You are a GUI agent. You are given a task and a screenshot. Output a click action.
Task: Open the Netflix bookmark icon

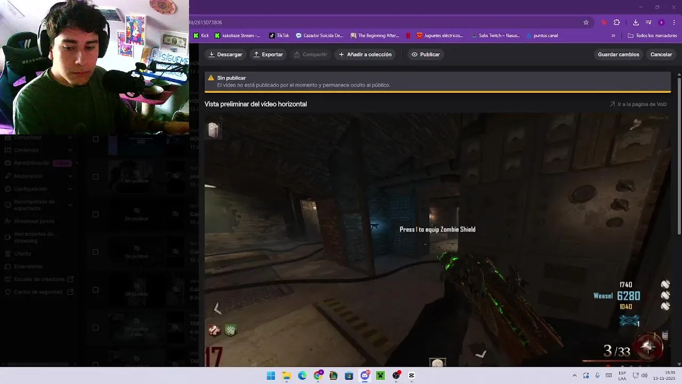(408, 36)
